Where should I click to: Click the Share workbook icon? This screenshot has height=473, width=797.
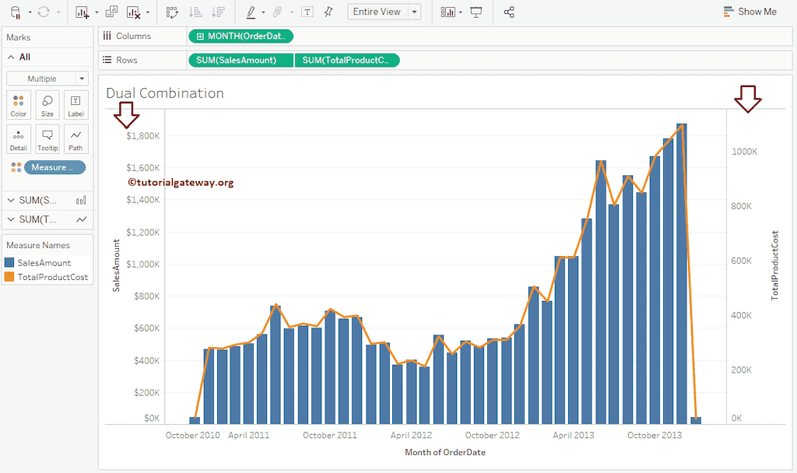(x=509, y=12)
